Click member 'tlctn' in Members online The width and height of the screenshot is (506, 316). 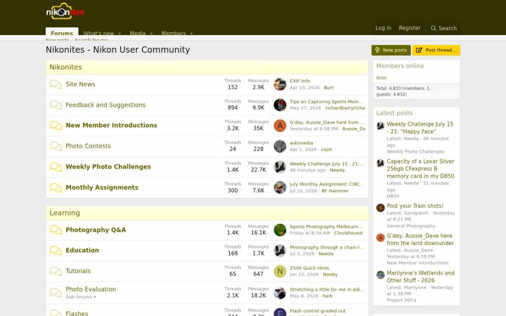(381, 78)
